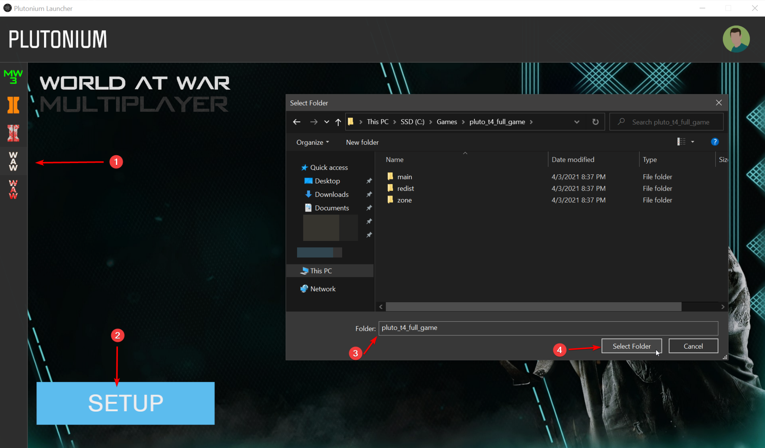Viewport: 765px width, 448px height.
Task: Select the red WAW zombies icon
Action: [x=13, y=189]
